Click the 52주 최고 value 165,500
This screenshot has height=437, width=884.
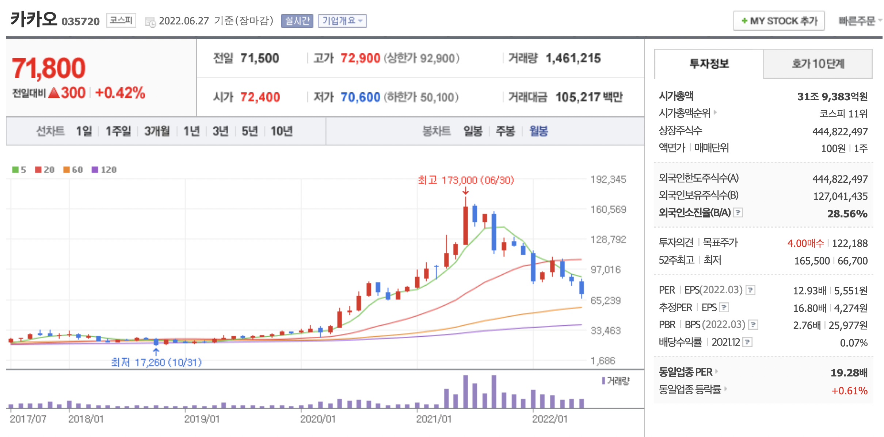point(812,261)
